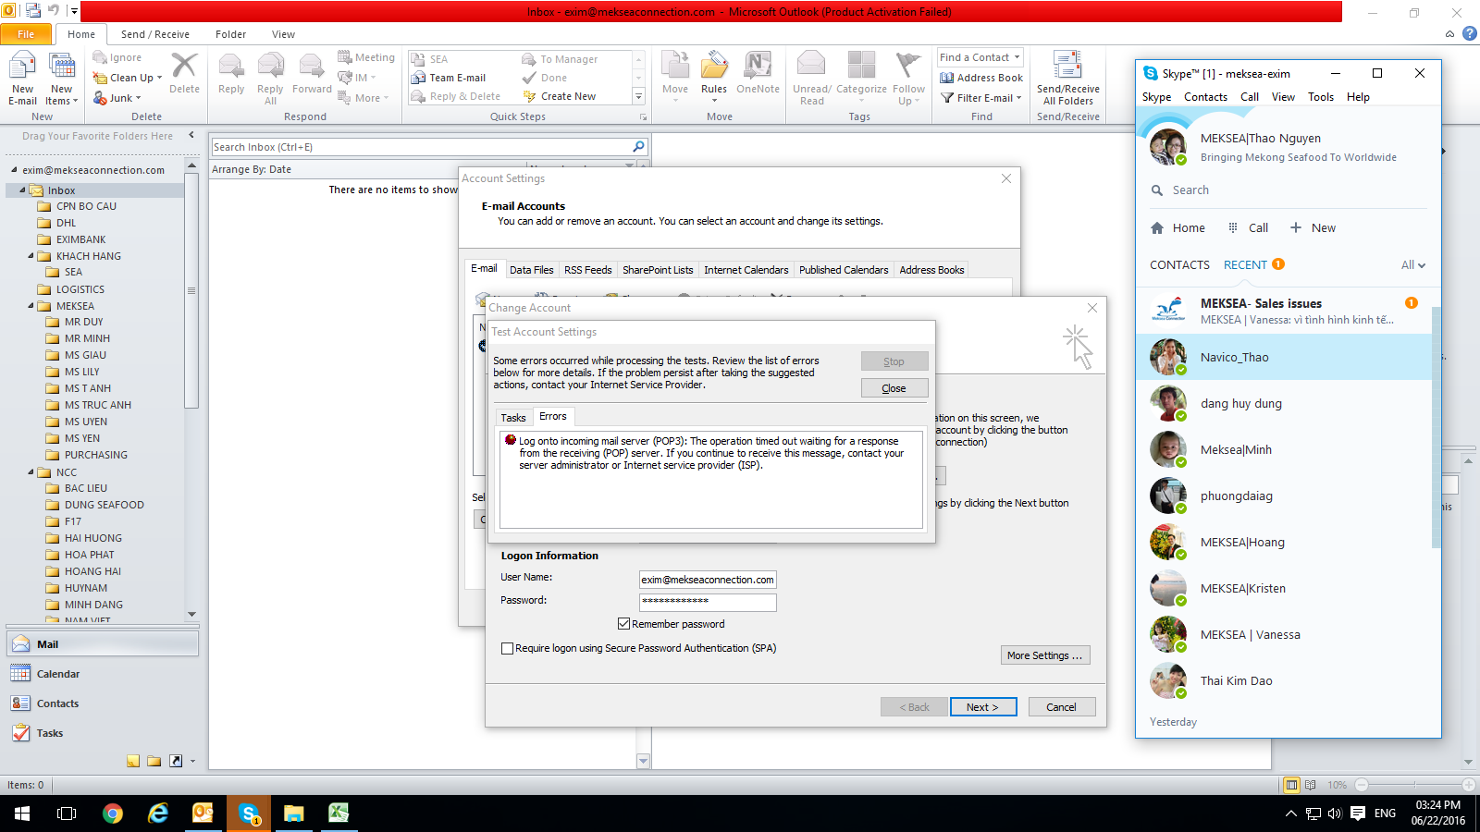The width and height of the screenshot is (1480, 832).
Task: Switch to the Folder ribbon tab
Action: click(230, 34)
